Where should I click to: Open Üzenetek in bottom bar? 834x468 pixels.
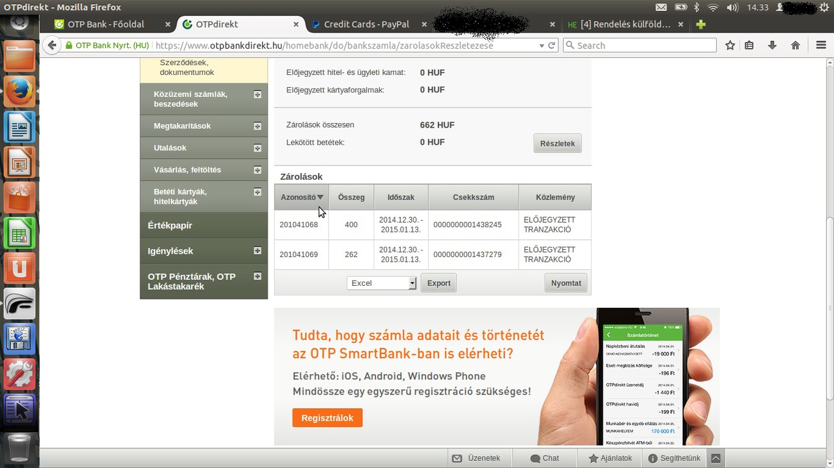(477, 458)
